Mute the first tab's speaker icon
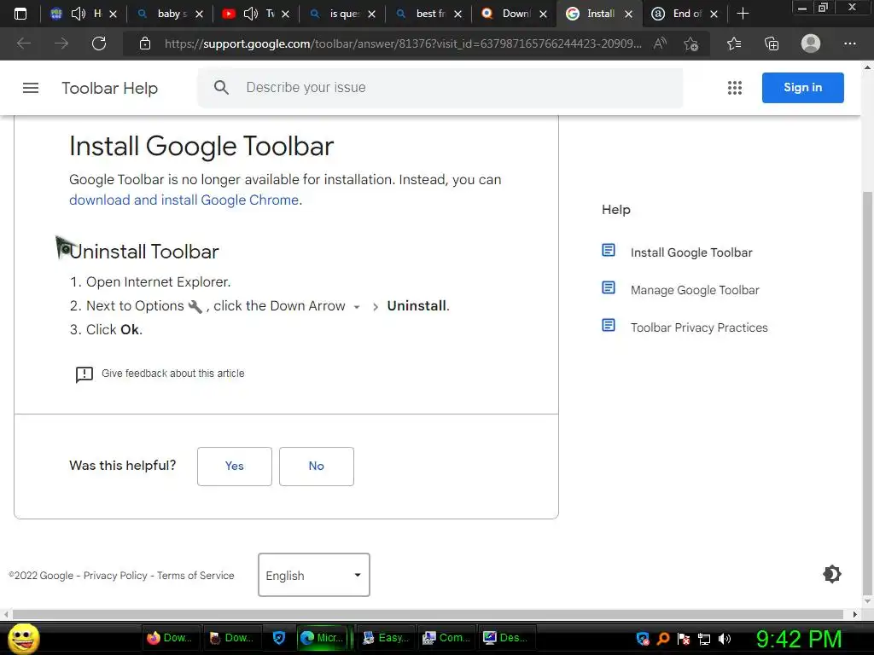The width and height of the screenshot is (874, 655). pos(79,14)
